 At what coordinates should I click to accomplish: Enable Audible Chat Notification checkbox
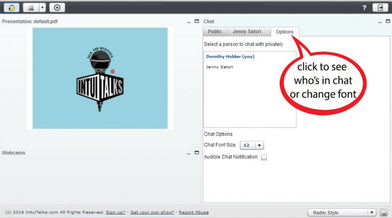(264, 157)
